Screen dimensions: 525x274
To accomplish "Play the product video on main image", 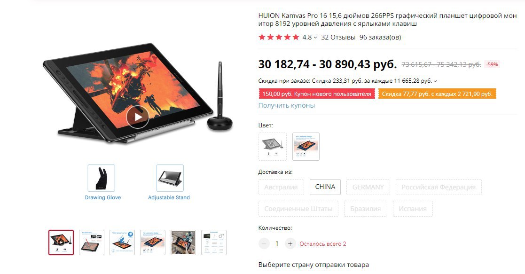I will [x=138, y=117].
